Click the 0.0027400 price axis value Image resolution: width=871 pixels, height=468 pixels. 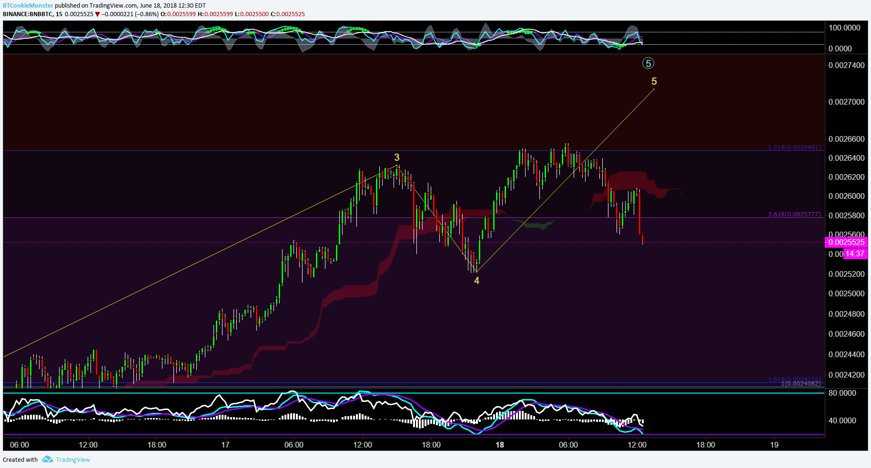pyautogui.click(x=846, y=65)
